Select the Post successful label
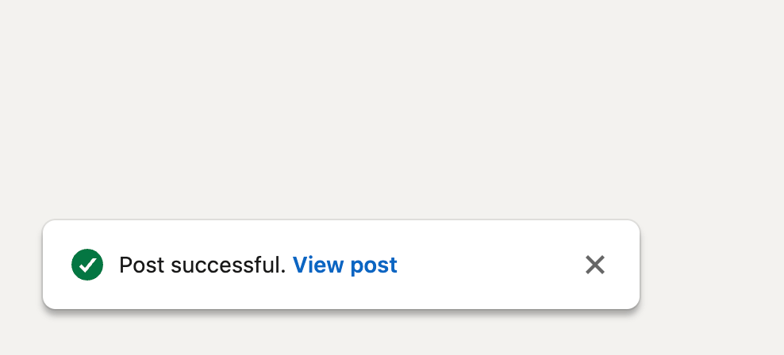 (x=202, y=265)
